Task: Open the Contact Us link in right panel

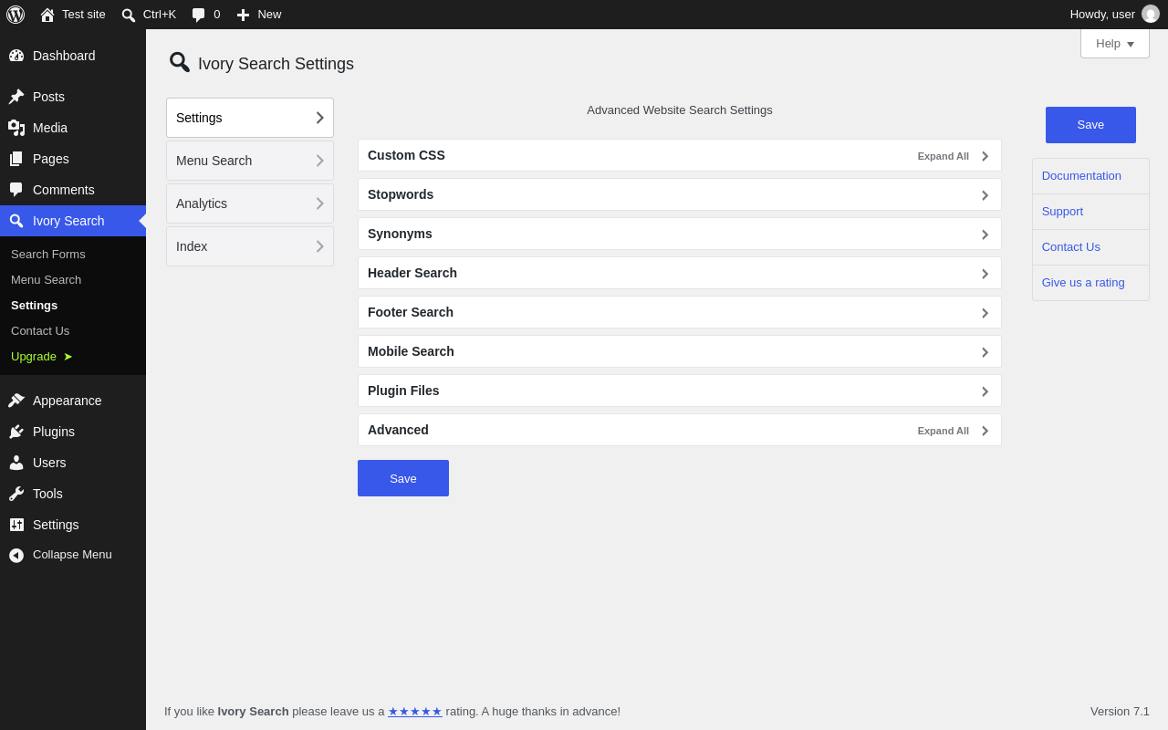Action: [1071, 247]
